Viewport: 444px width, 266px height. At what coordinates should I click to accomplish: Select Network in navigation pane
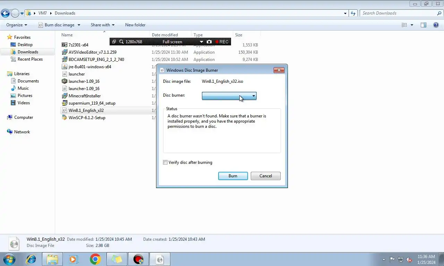click(x=22, y=132)
